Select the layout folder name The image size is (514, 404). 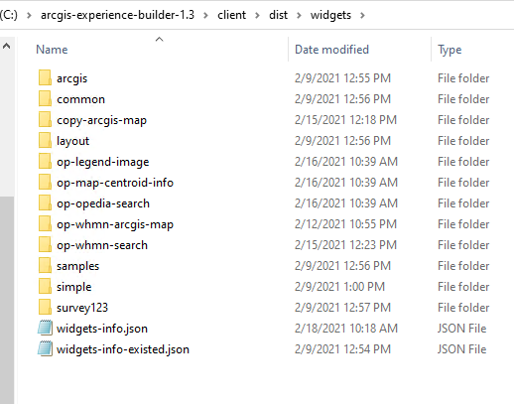pyautogui.click(x=72, y=141)
